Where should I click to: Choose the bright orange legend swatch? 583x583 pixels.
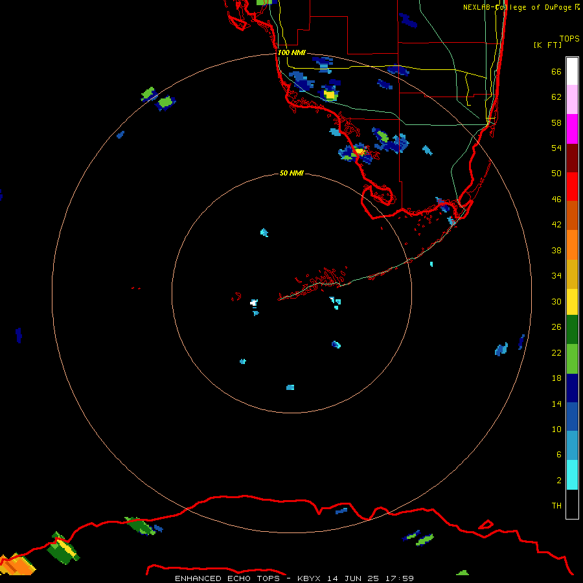[x=572, y=245]
